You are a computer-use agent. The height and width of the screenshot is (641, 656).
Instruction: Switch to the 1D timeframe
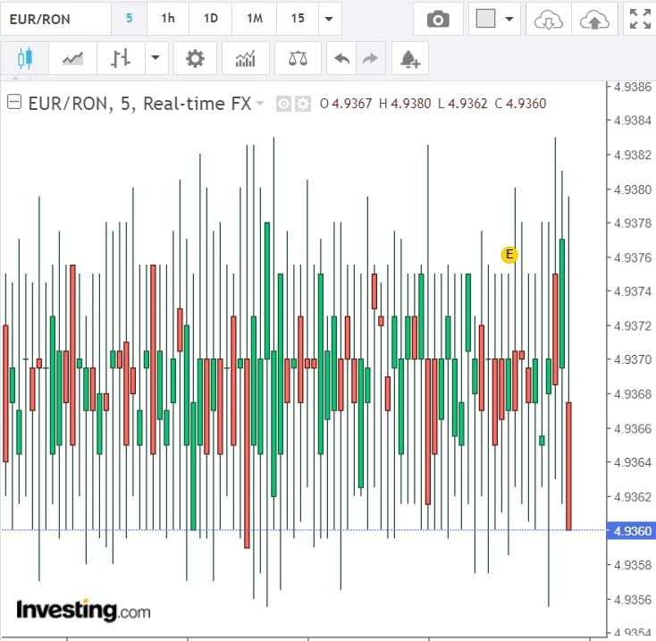210,19
